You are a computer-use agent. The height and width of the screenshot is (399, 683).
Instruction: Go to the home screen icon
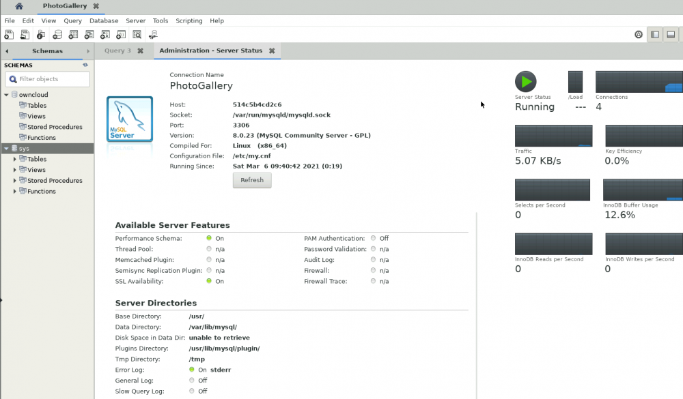pos(19,6)
